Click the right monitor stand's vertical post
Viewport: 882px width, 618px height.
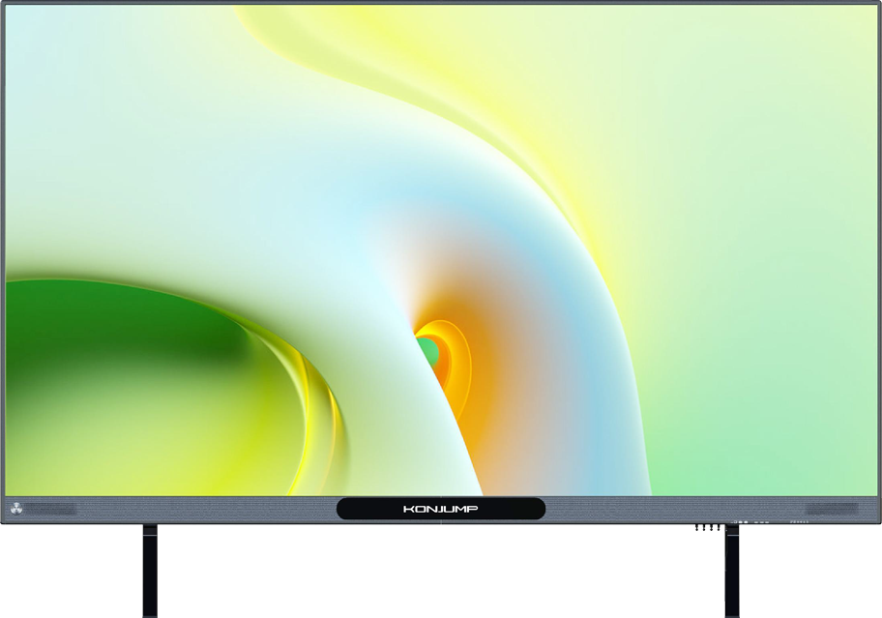tap(732, 571)
